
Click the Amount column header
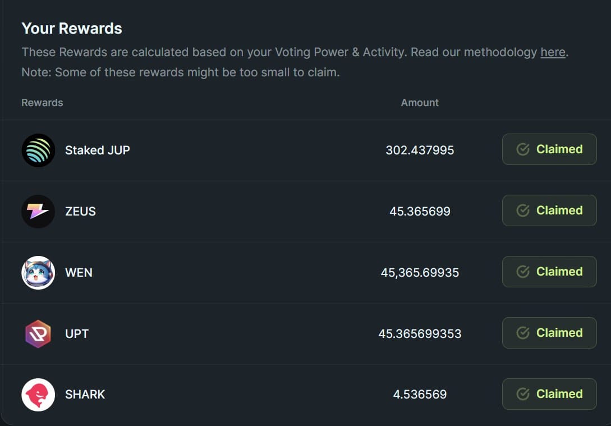coord(420,103)
